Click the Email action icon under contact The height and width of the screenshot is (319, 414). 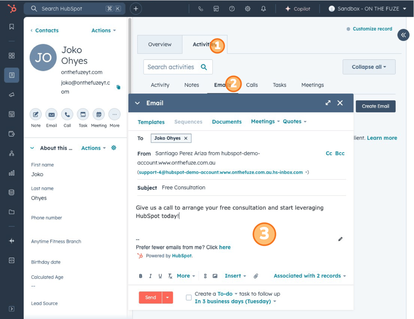[x=52, y=114]
